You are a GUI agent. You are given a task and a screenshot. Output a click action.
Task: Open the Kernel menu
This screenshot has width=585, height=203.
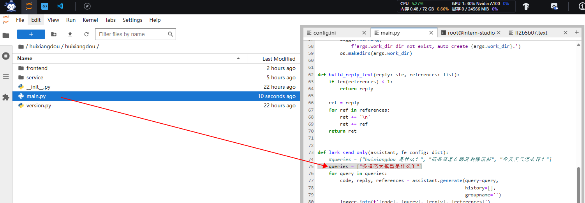(x=90, y=20)
